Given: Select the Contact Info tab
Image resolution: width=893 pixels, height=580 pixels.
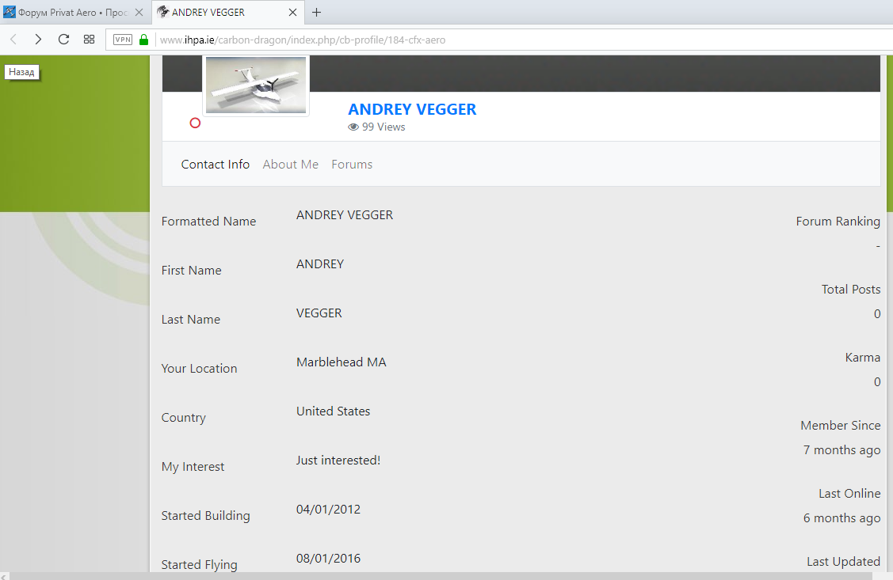Looking at the screenshot, I should [215, 165].
